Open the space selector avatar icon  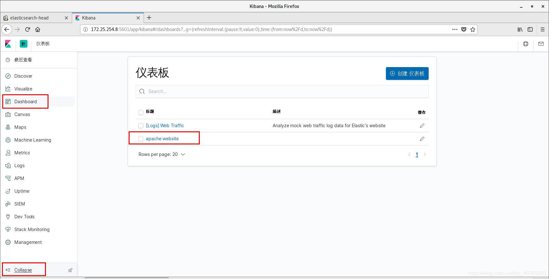[24, 44]
